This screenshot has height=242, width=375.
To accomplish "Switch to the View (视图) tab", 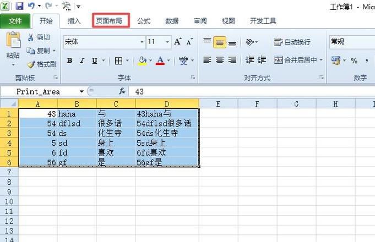I will click(229, 21).
